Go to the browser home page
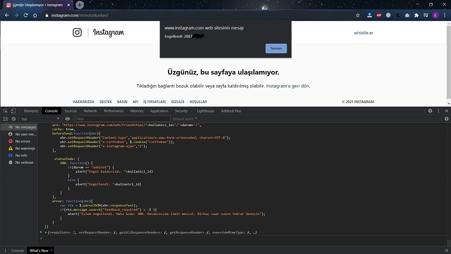 pyautogui.click(x=35, y=15)
